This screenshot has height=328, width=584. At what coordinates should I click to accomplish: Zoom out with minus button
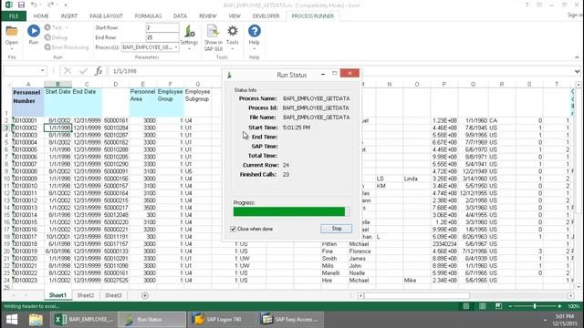click(x=510, y=306)
